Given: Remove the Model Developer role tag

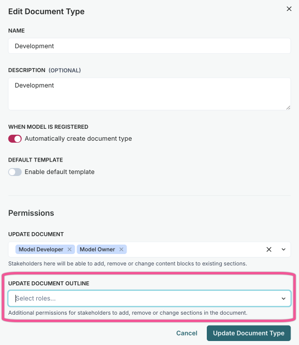Looking at the screenshot, I should click(70, 250).
